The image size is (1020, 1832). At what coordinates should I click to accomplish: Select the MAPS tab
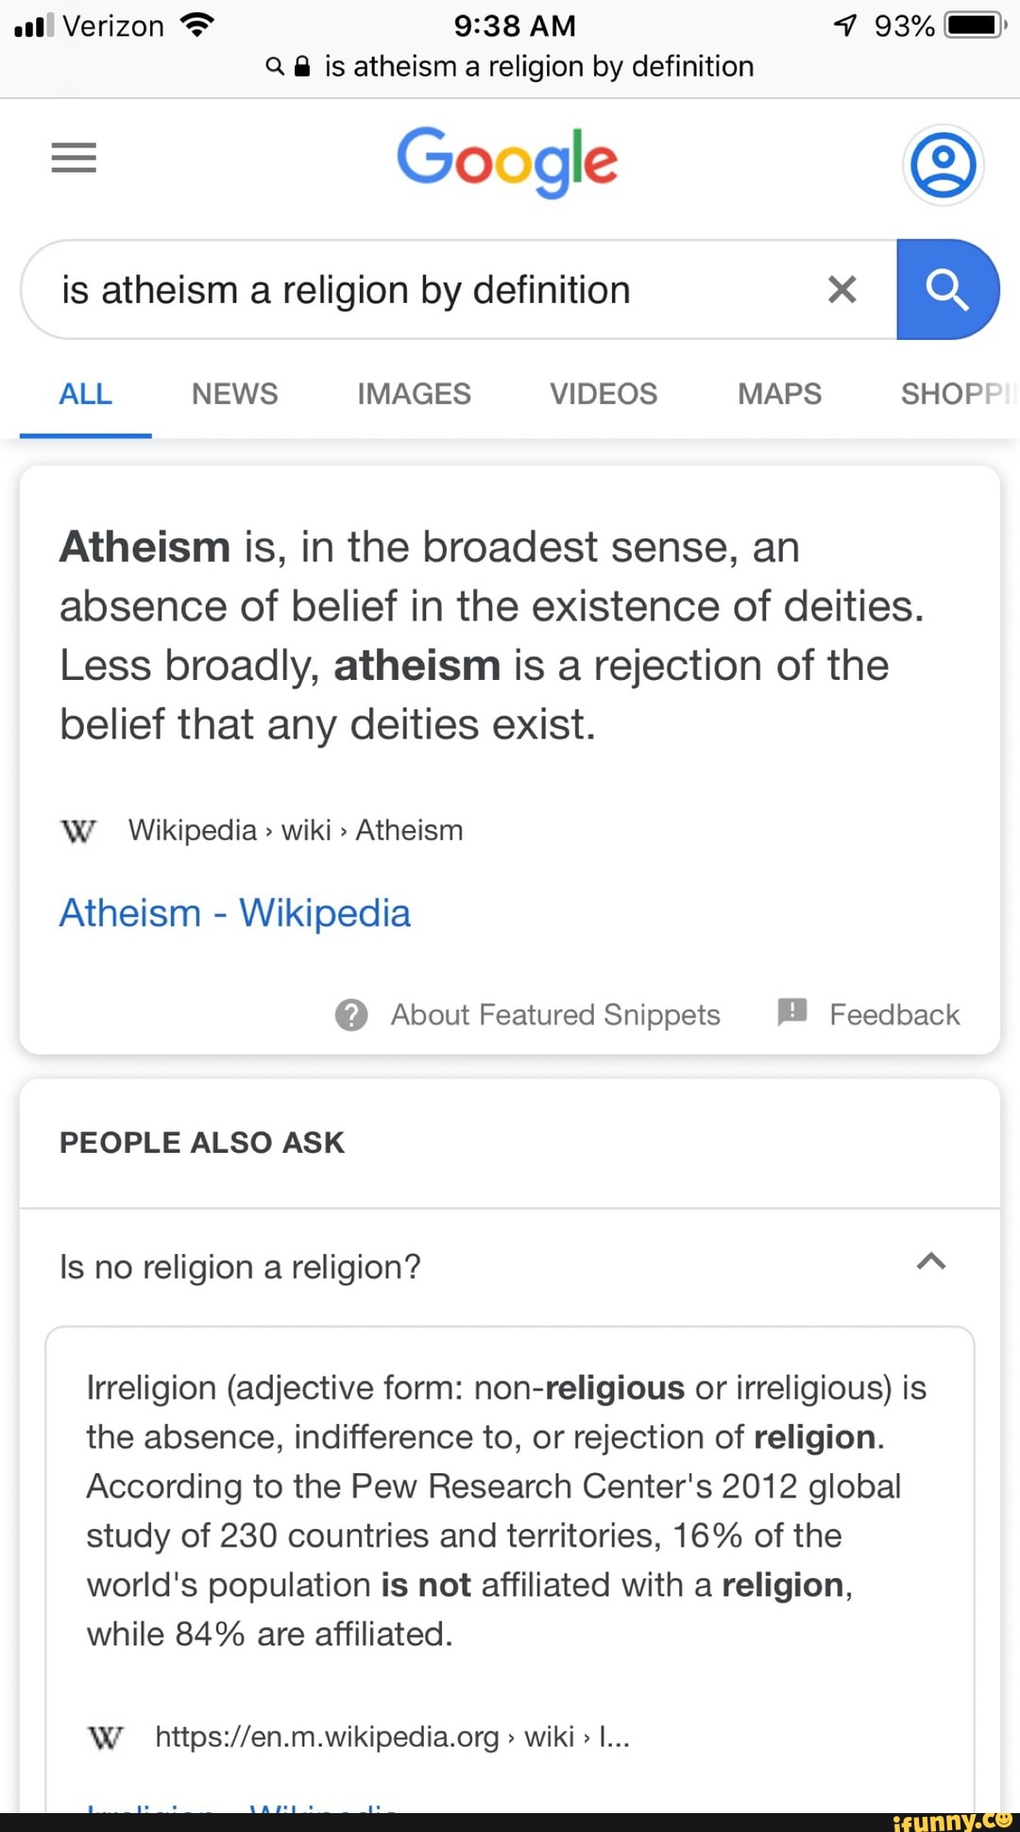point(778,394)
